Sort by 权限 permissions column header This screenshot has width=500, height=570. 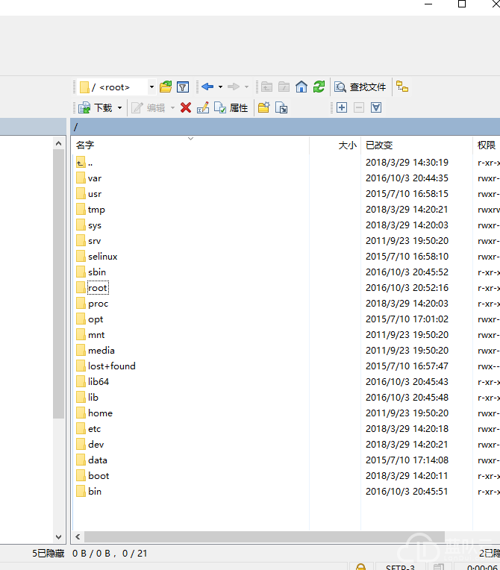click(487, 145)
